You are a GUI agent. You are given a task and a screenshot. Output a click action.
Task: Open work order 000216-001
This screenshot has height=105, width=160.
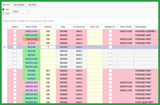pos(31,94)
